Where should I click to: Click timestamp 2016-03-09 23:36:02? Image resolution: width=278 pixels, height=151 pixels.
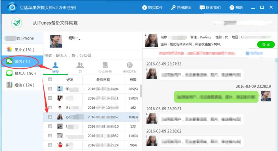[x=164, y=131]
